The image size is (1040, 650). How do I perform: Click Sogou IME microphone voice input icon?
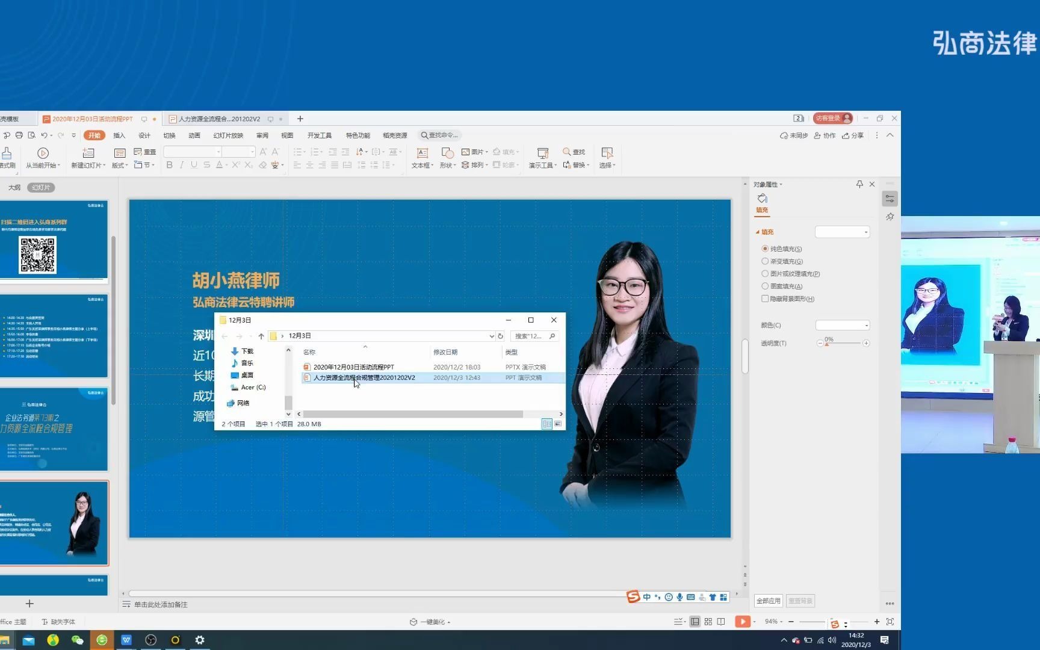[679, 597]
